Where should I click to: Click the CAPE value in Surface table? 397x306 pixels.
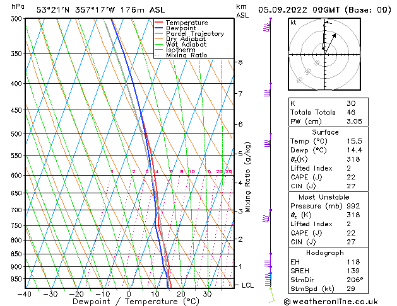click(351, 177)
